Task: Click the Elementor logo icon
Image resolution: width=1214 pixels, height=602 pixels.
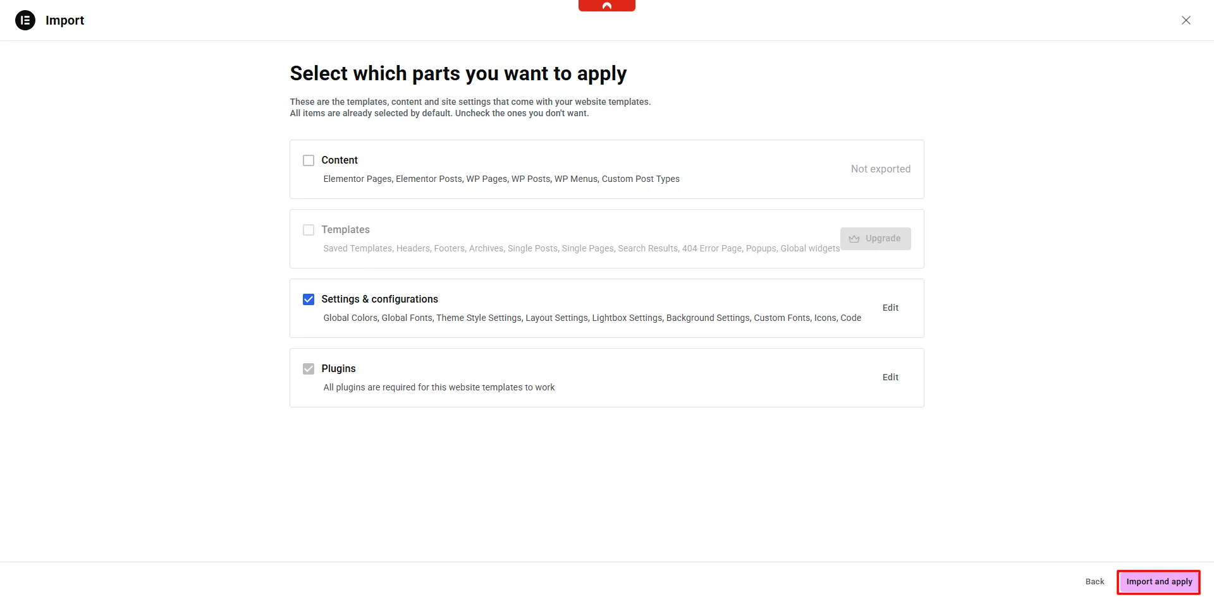Action: pos(25,20)
